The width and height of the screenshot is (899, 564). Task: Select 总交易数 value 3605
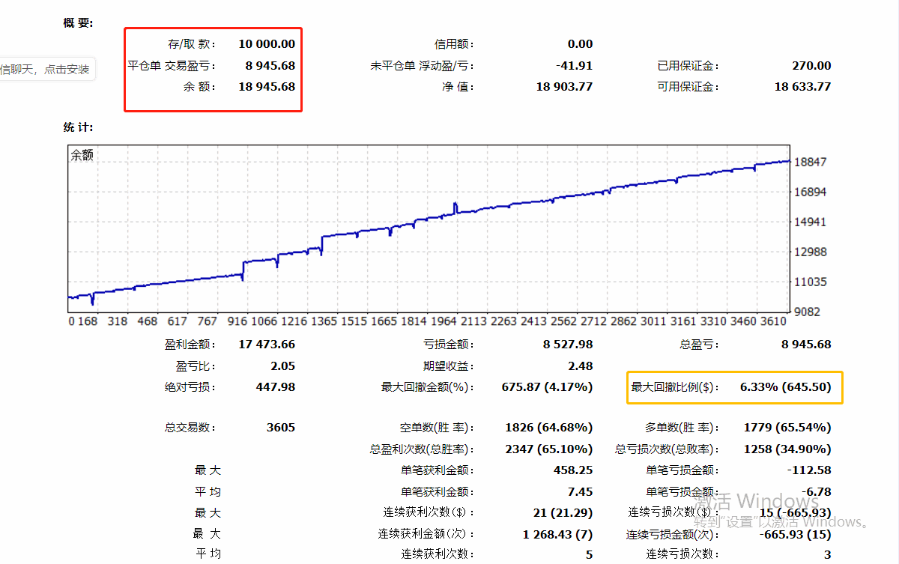pyautogui.click(x=281, y=428)
